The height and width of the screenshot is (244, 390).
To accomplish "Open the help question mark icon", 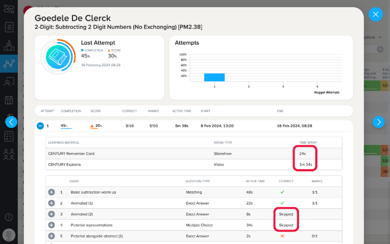I will tap(9, 217).
